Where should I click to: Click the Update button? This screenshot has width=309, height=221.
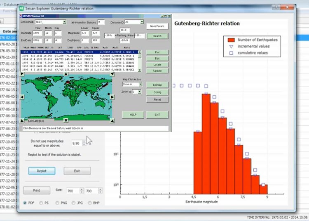(157, 71)
